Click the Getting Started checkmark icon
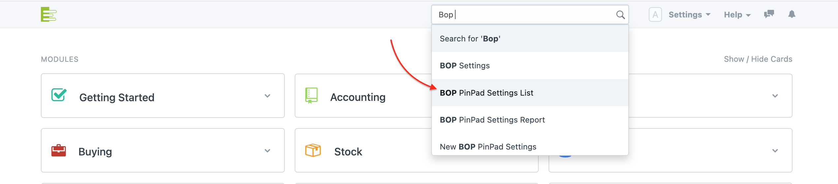The height and width of the screenshot is (184, 838). click(x=59, y=95)
